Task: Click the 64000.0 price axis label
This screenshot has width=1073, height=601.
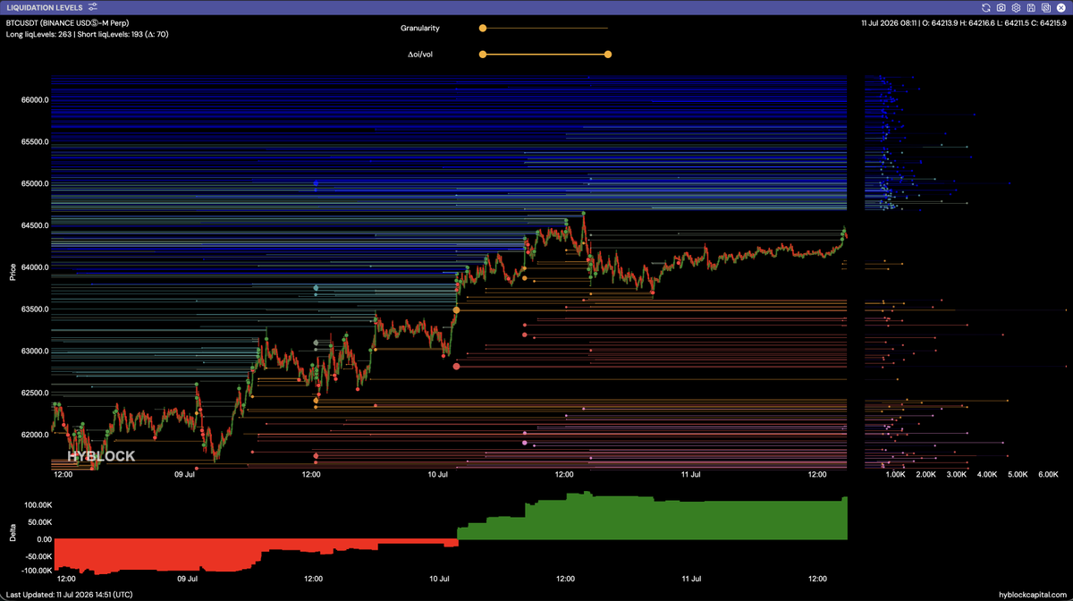Action: click(x=34, y=267)
